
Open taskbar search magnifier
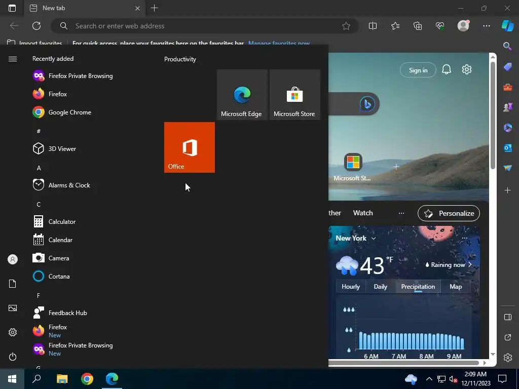[36, 379]
